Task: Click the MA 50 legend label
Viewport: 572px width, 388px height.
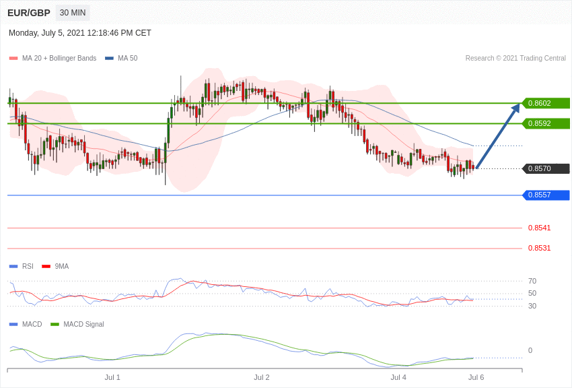Action: coord(127,58)
